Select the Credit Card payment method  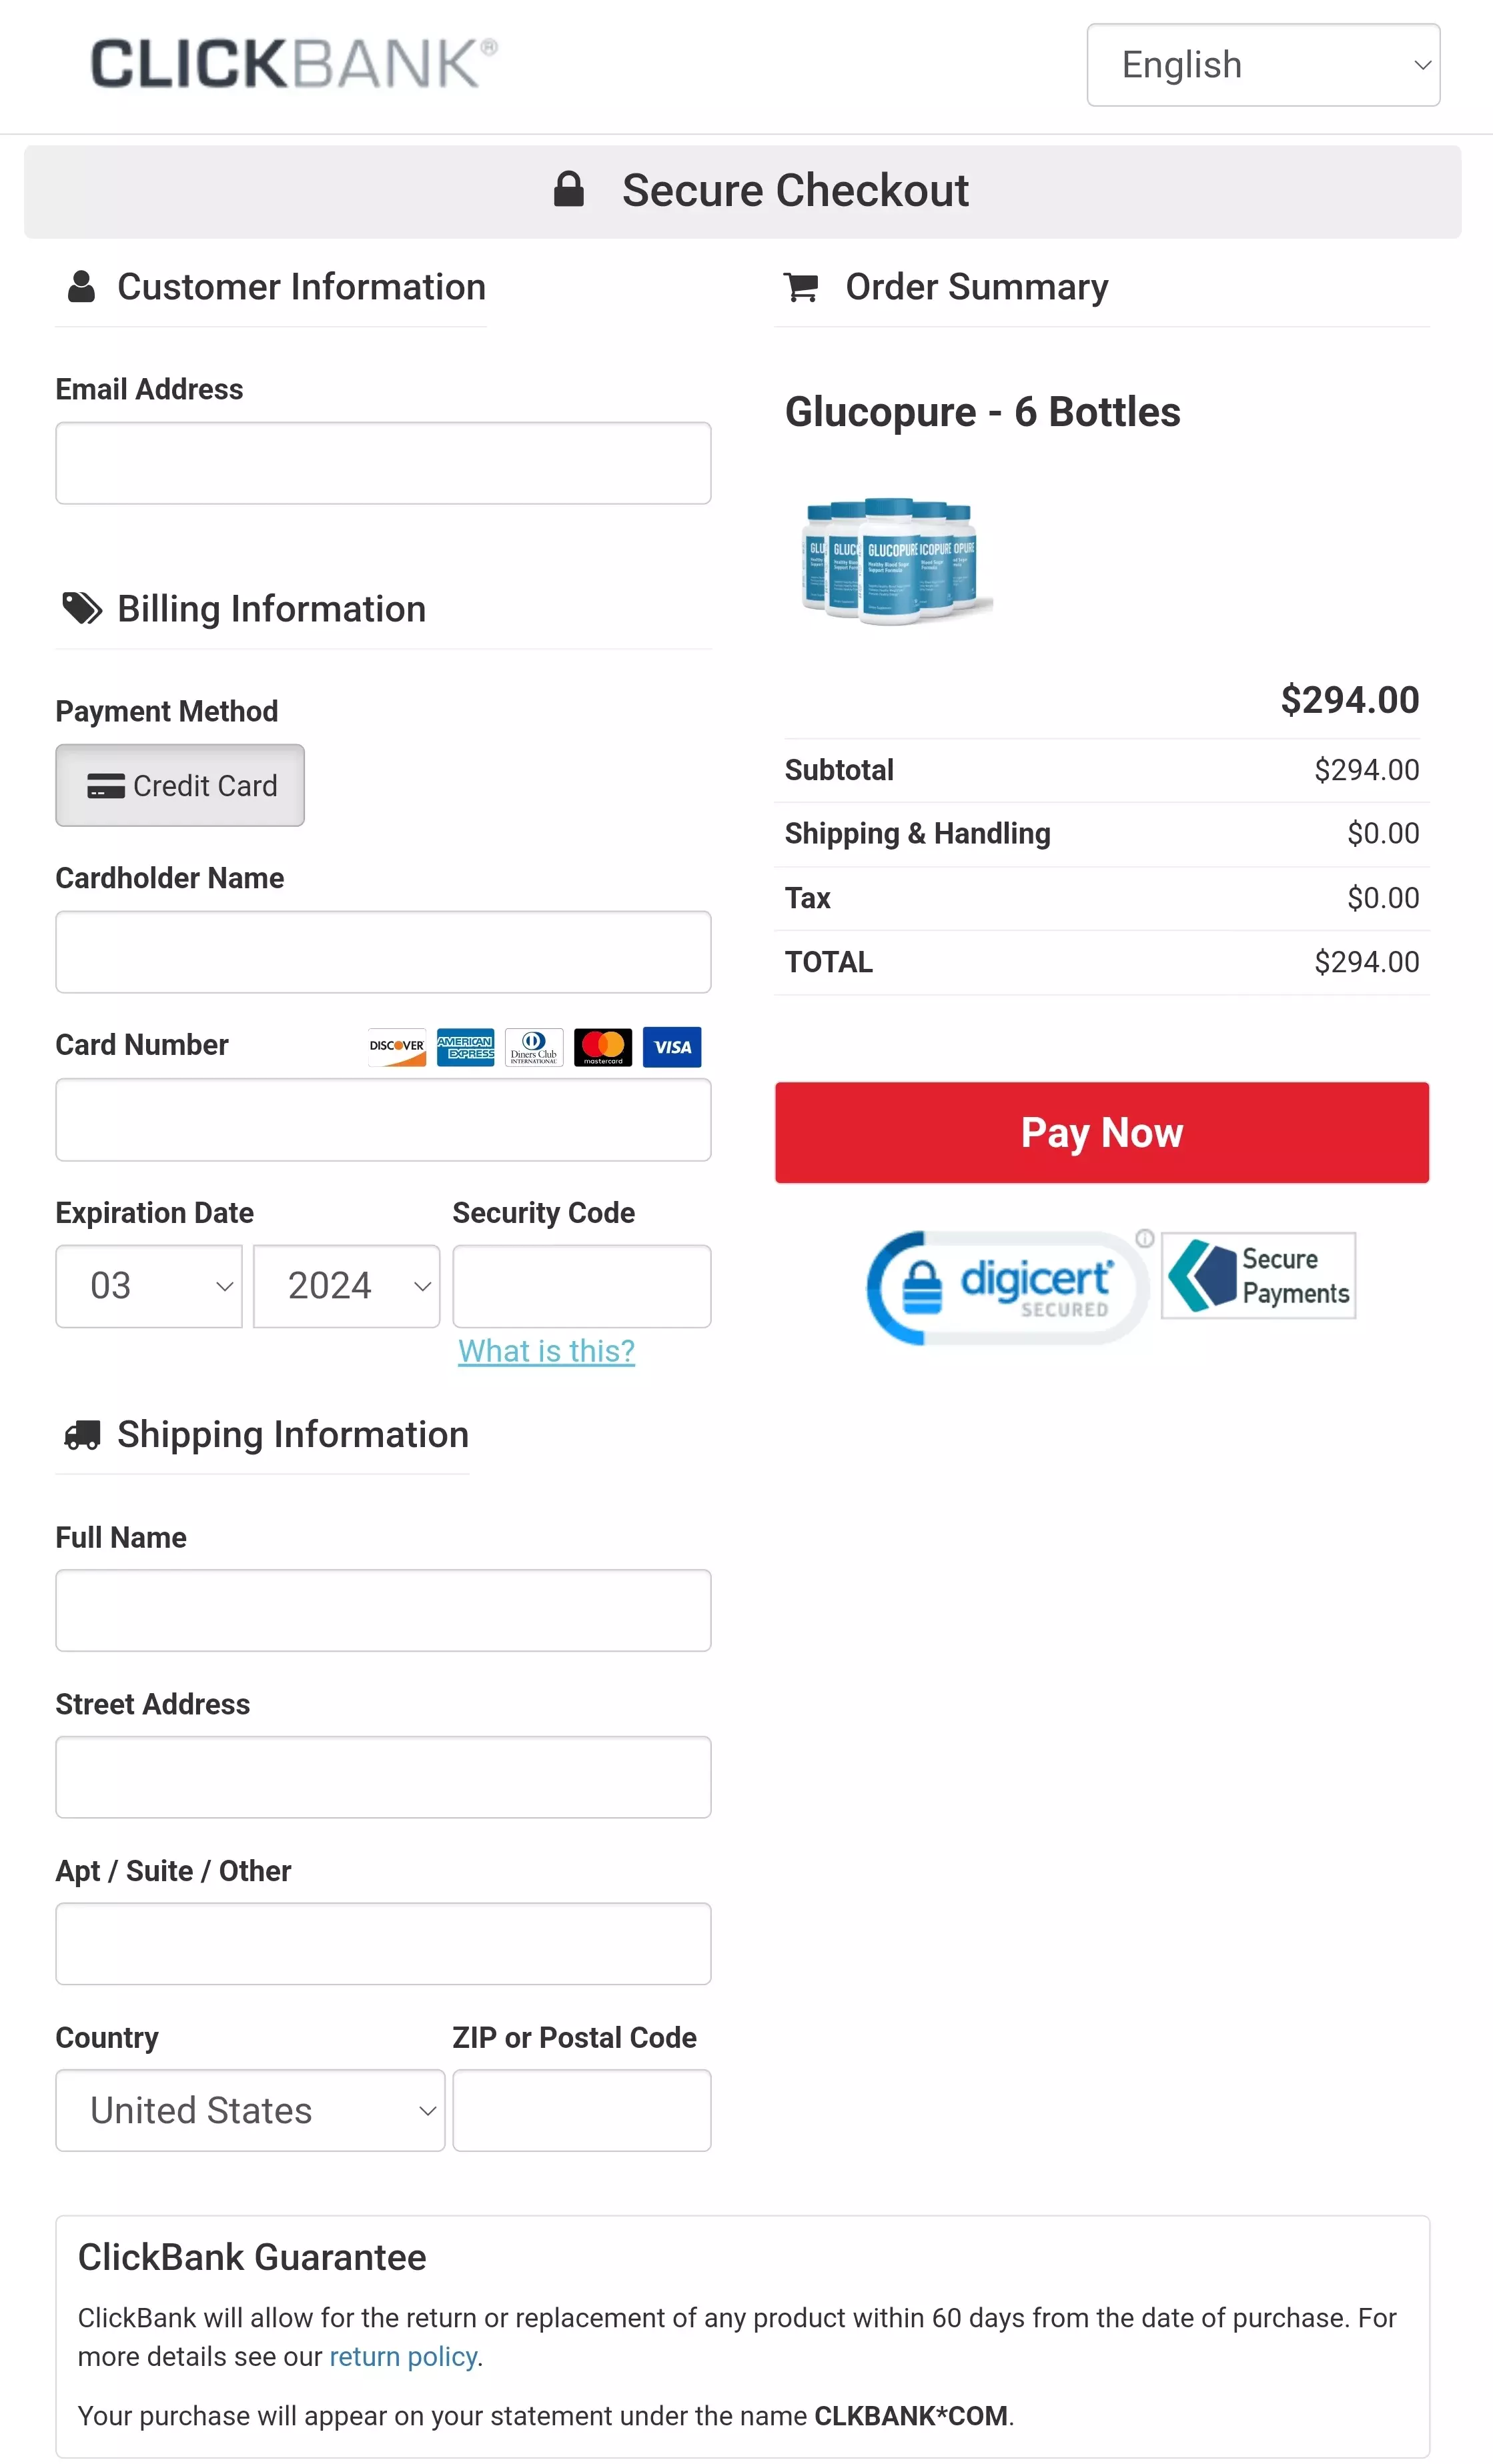(x=180, y=785)
